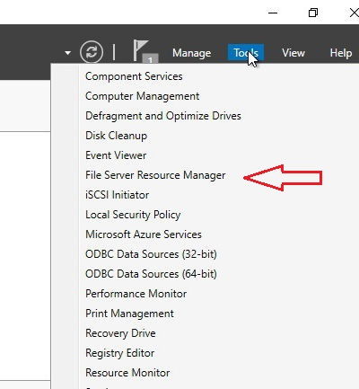Select Component Services from Tools list
359x389 pixels.
(134, 76)
